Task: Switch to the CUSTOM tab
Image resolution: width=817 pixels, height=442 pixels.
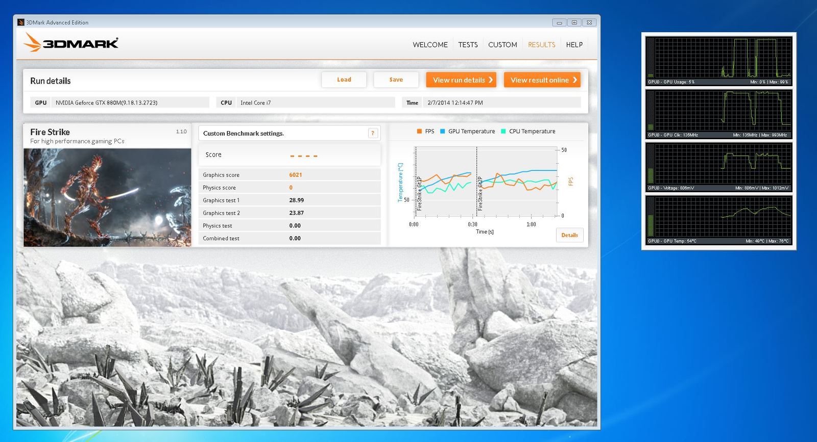Action: click(502, 45)
